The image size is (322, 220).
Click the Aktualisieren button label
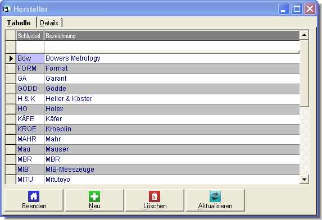coord(215,206)
